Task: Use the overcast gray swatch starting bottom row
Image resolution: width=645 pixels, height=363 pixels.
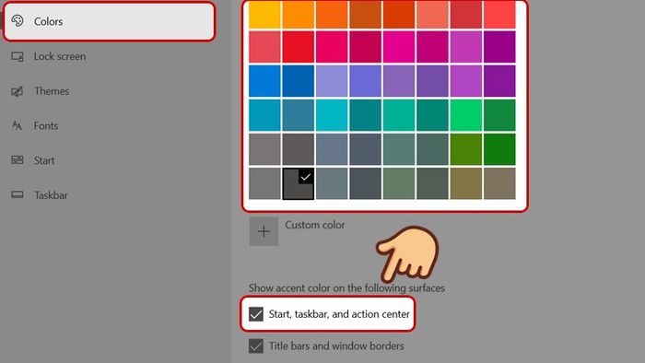Action: pyautogui.click(x=264, y=183)
